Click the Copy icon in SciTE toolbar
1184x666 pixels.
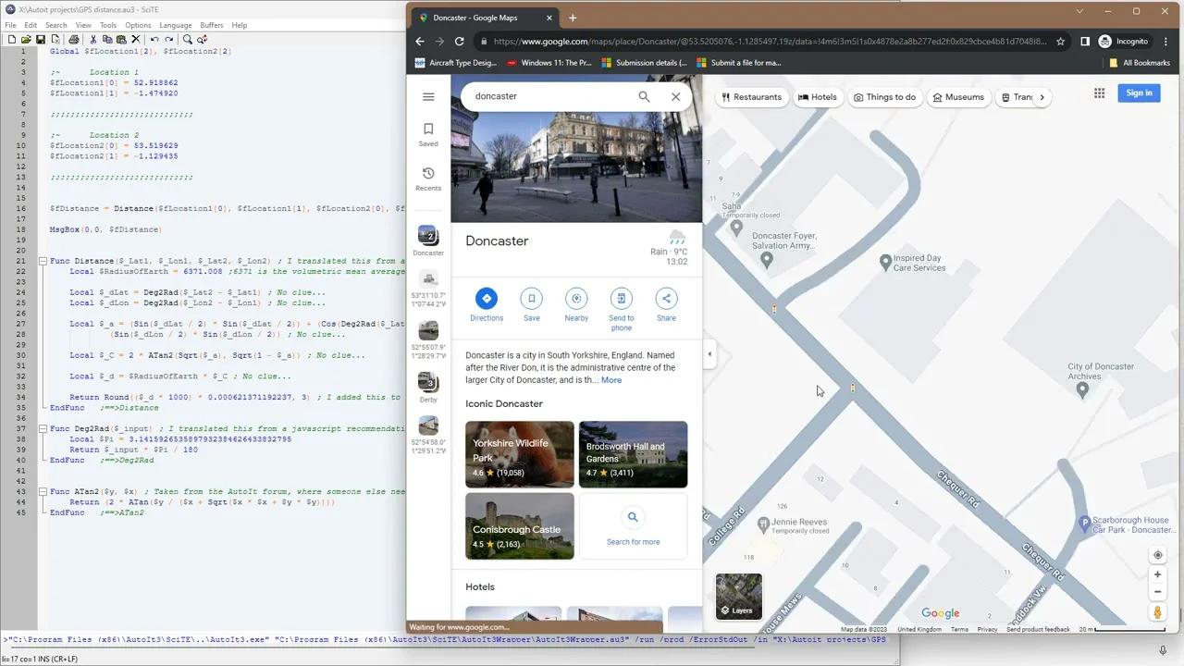(x=106, y=40)
